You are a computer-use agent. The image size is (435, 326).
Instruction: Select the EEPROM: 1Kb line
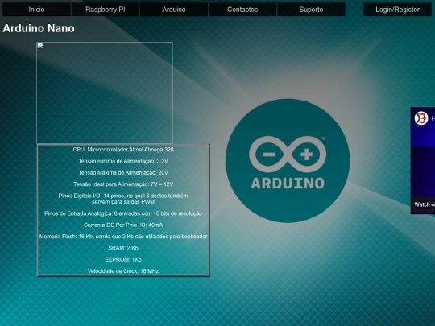(123, 259)
